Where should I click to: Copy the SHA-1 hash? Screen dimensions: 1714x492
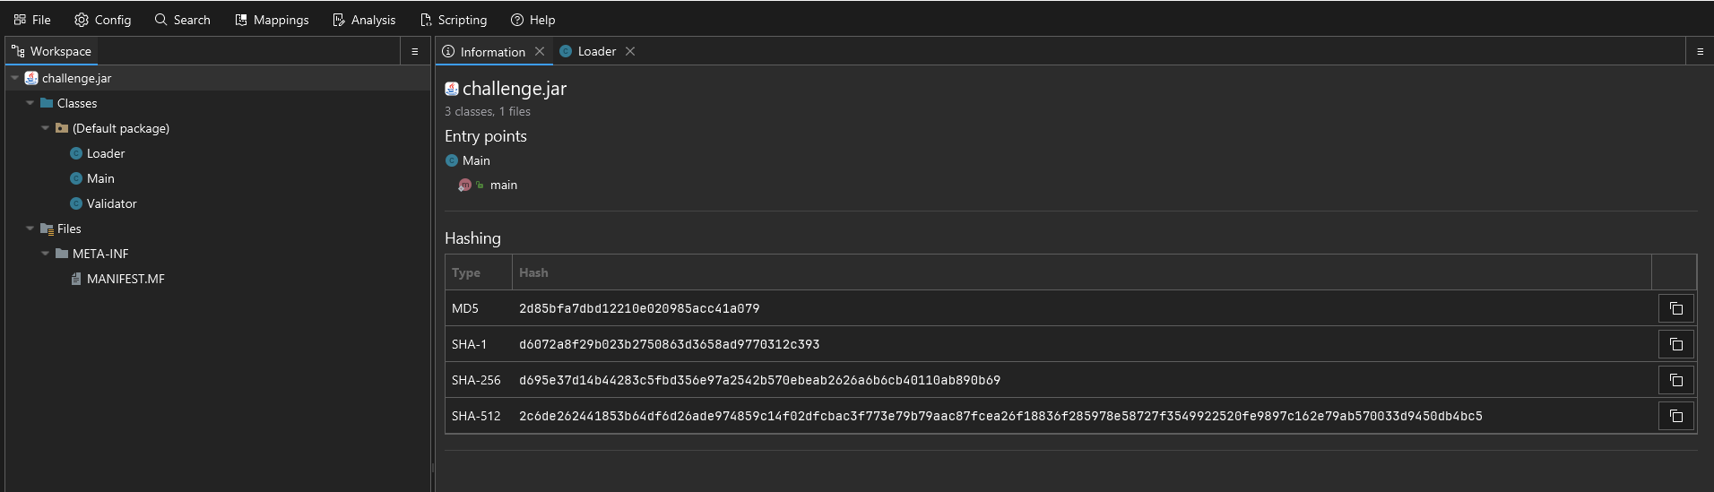tap(1675, 344)
